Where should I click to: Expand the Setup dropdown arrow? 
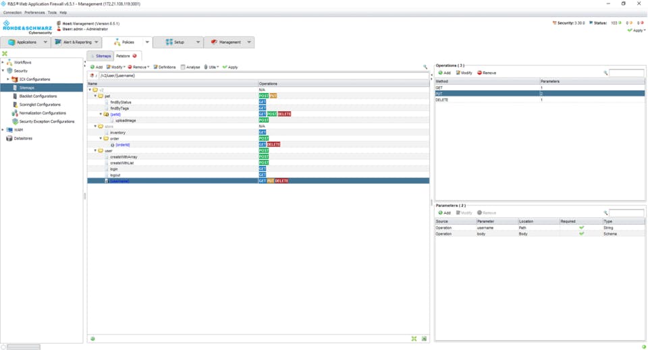click(x=198, y=42)
